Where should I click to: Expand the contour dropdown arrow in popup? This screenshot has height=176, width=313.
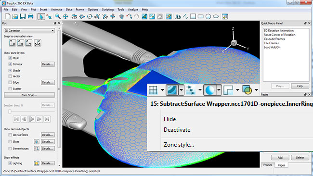click(181, 90)
